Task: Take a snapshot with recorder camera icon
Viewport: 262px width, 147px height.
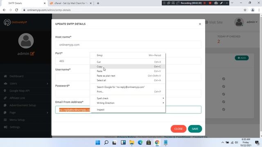Action: tap(216, 3)
